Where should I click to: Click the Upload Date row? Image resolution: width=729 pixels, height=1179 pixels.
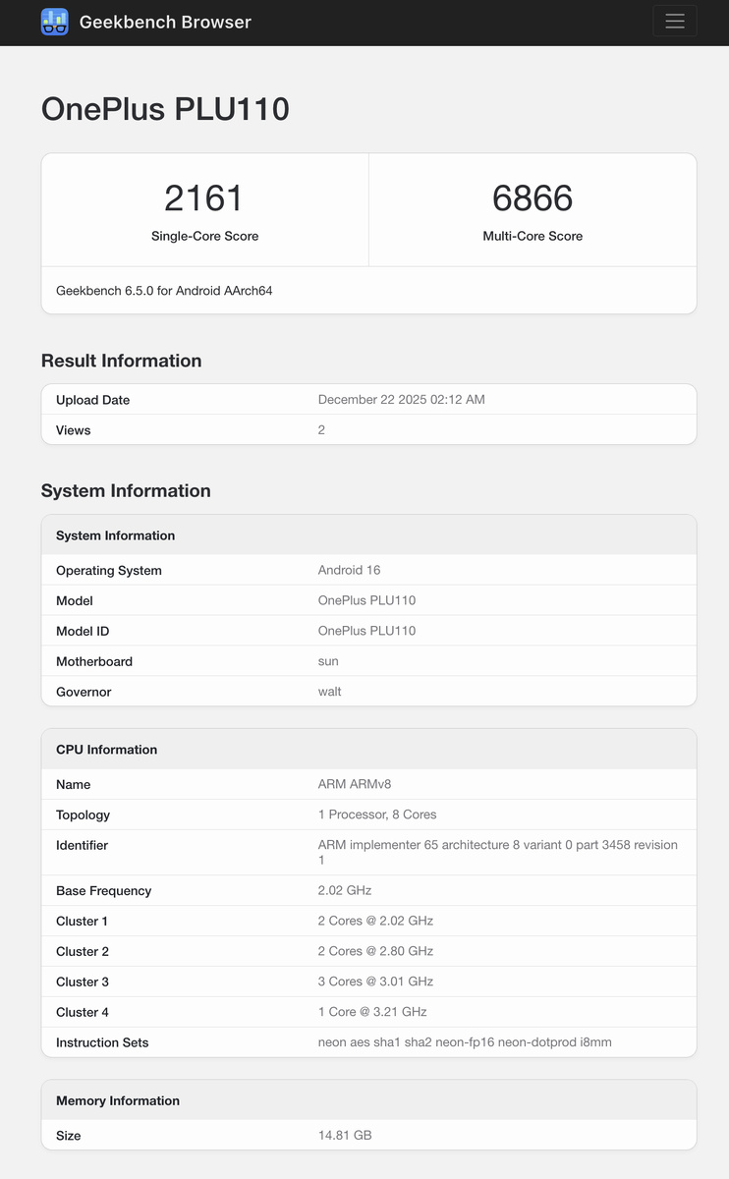click(x=368, y=400)
